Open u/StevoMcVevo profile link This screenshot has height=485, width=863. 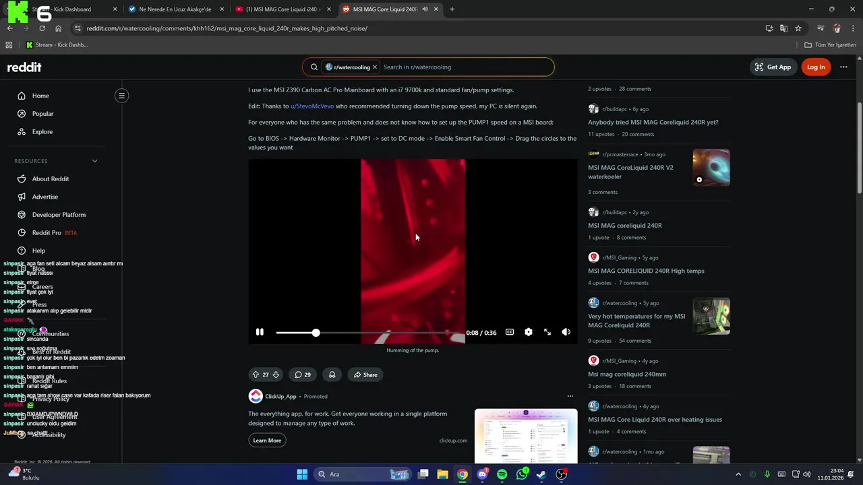[312, 106]
